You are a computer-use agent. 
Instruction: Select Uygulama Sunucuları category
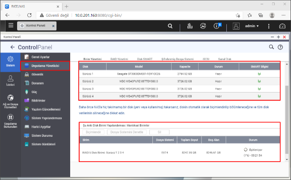pyautogui.click(x=10, y=121)
